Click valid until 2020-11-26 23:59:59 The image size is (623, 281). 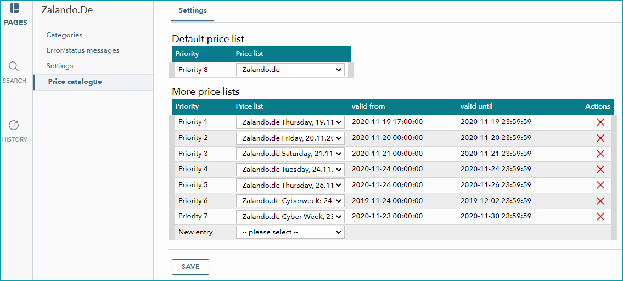pos(496,185)
